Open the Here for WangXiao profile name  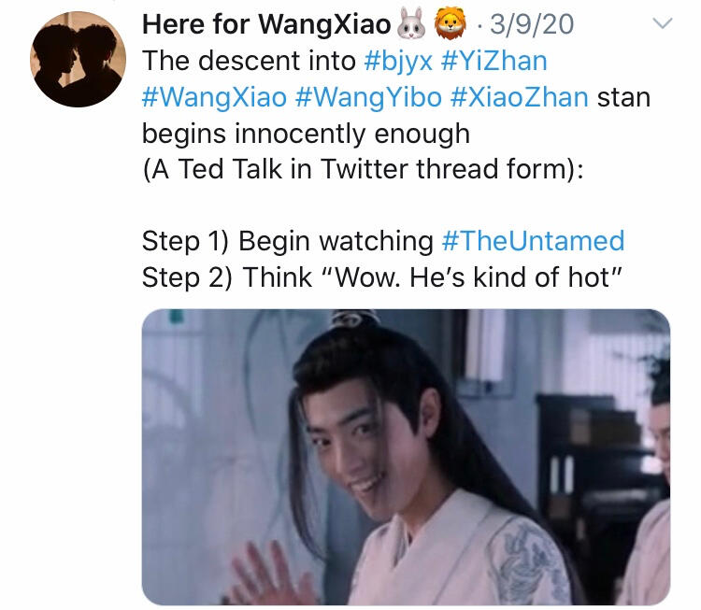pos(266,24)
